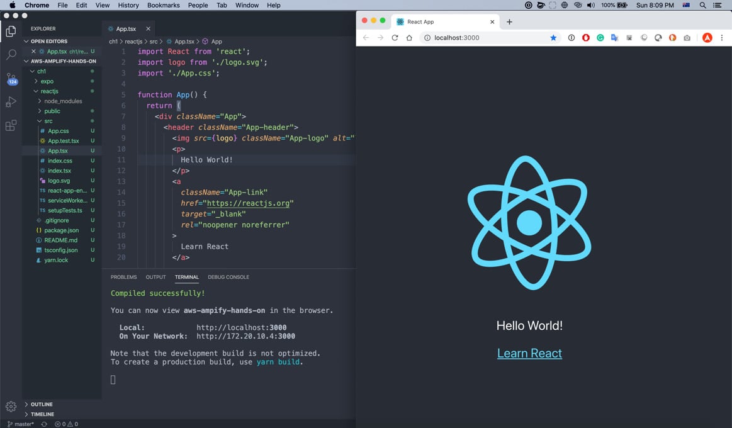732x428 pixels.
Task: Open the Apple menu
Action: click(x=13, y=5)
